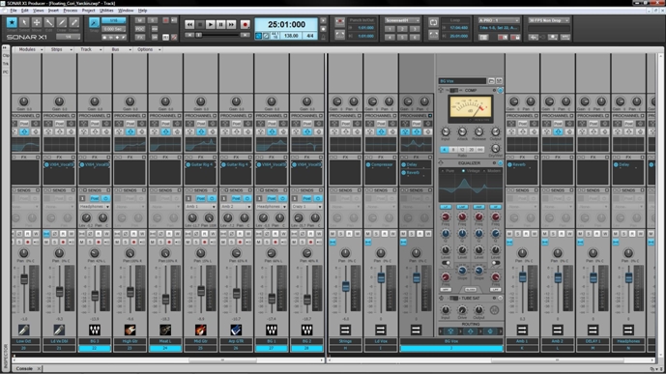
Task: Click the global Solo S button in toolbar
Action: click(153, 20)
